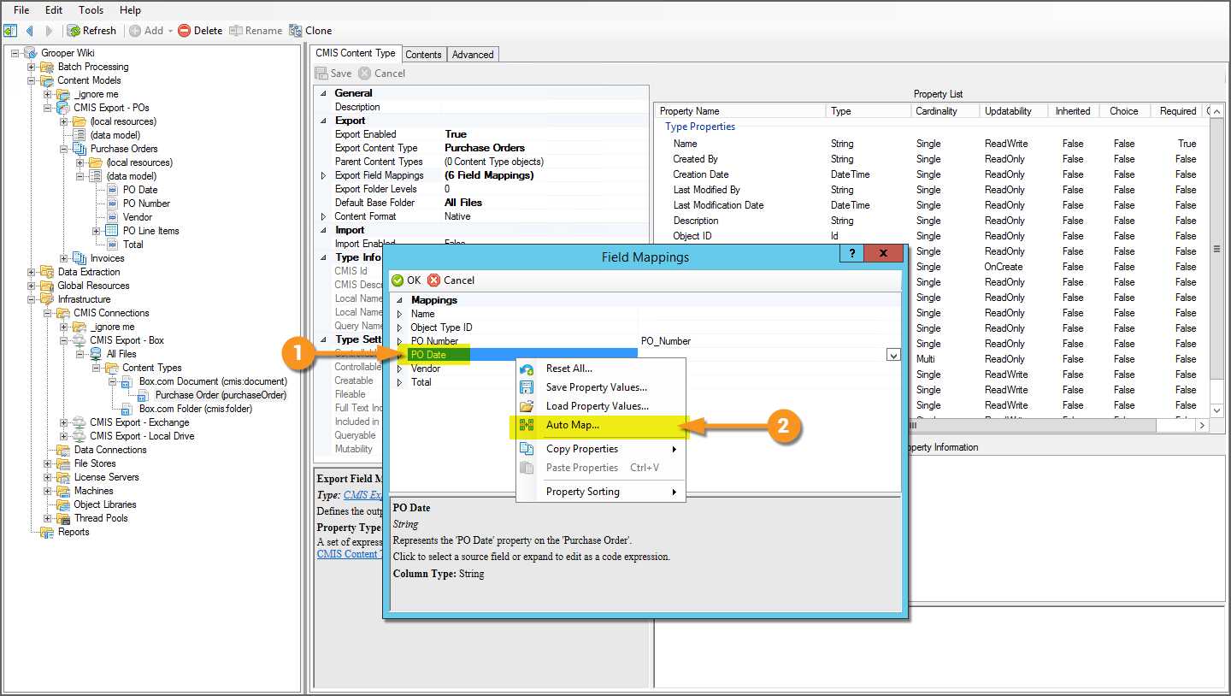
Task: Click the Add toolbar icon
Action: point(135,31)
